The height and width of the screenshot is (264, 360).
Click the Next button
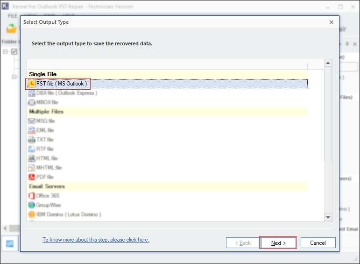[278, 243]
